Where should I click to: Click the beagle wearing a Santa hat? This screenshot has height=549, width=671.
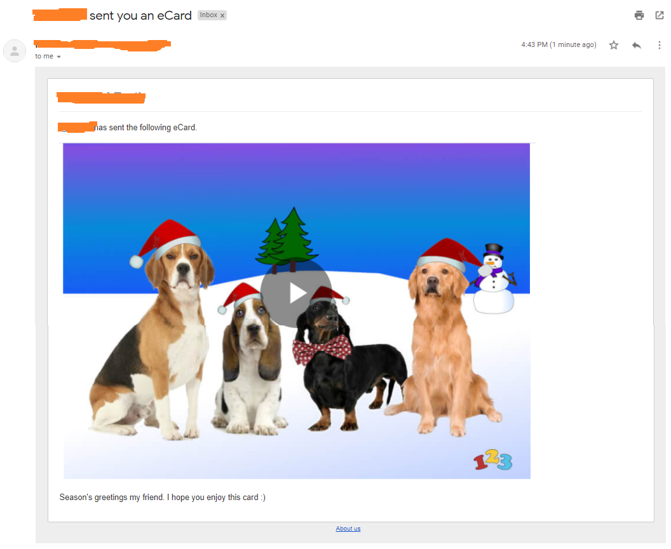(x=151, y=330)
